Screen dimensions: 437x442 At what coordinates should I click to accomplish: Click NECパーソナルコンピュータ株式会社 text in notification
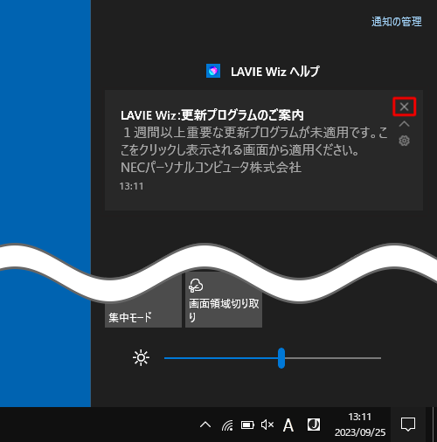(x=211, y=168)
